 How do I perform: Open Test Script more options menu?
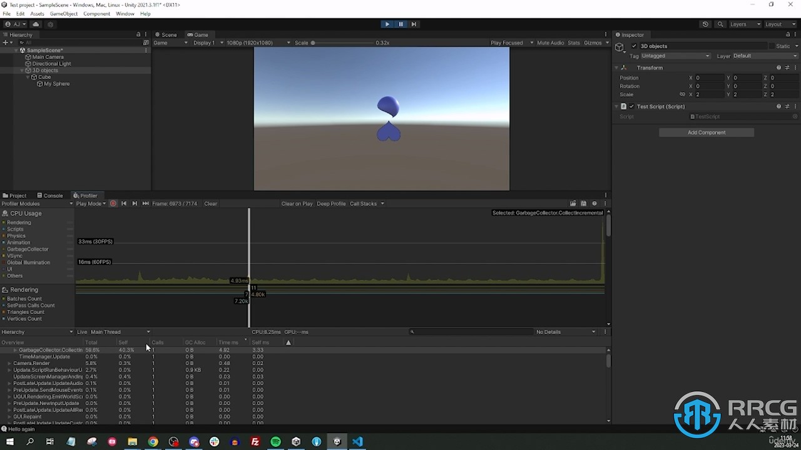(795, 106)
